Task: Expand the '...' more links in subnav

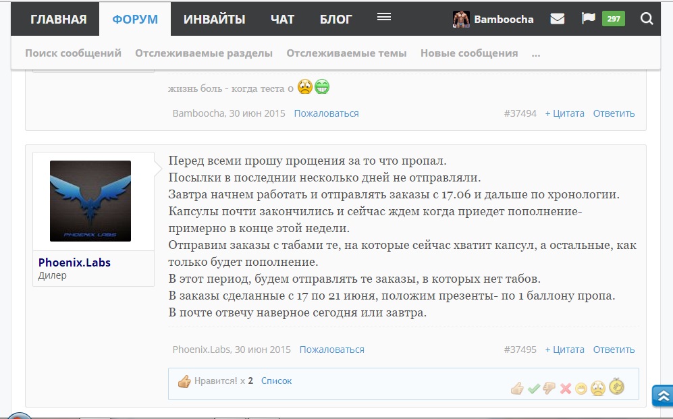Action: coord(536,53)
